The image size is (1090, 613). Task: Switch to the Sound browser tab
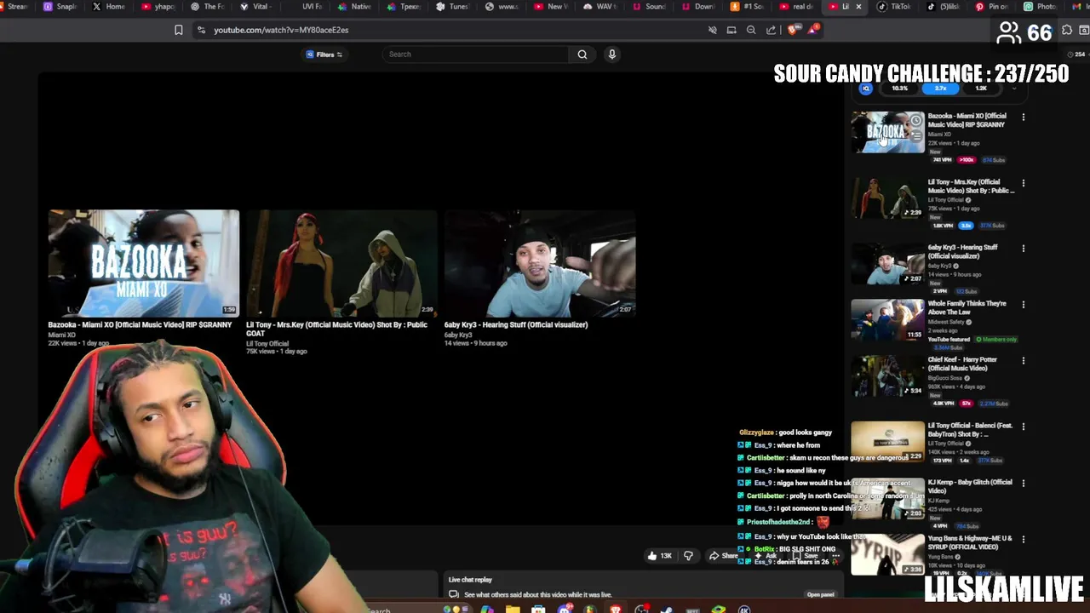tap(649, 6)
